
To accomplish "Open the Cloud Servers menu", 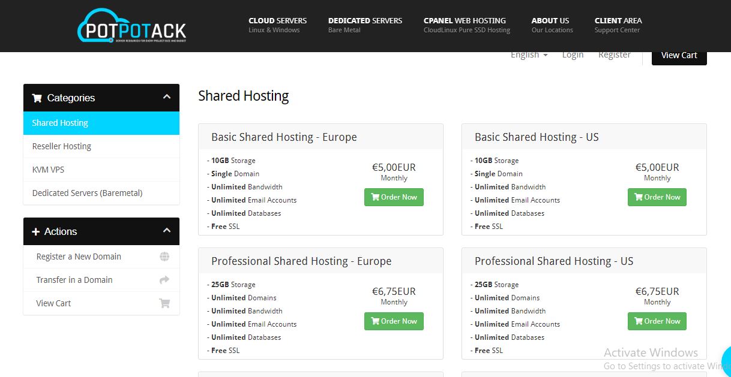I will click(x=277, y=25).
